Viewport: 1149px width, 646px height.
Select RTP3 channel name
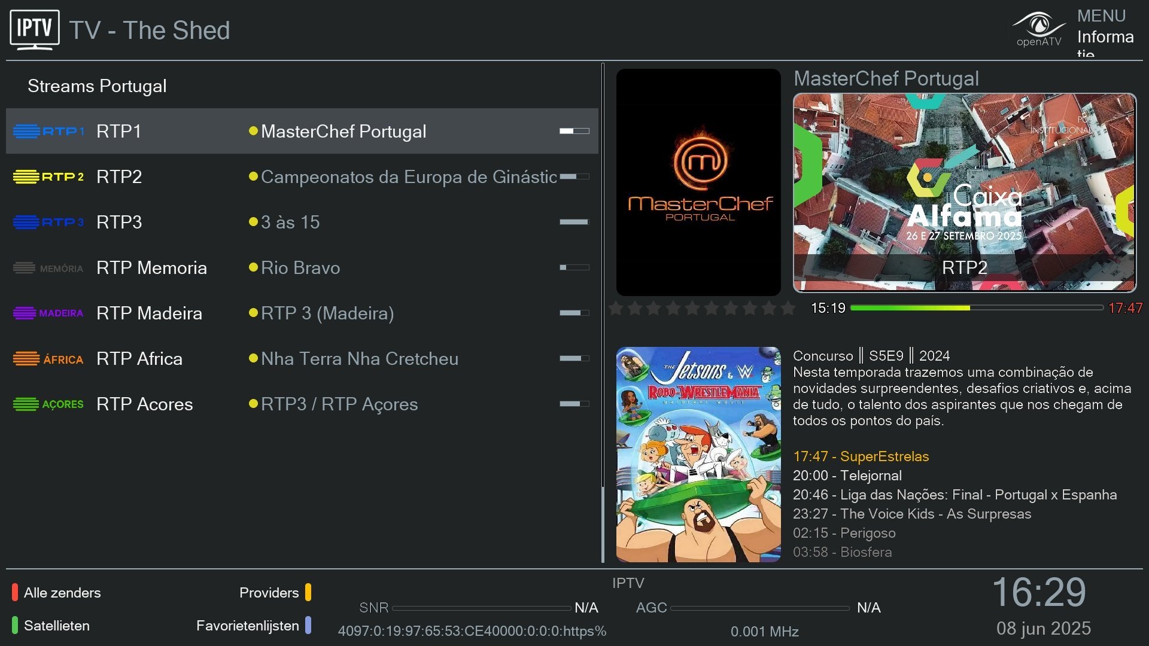tap(119, 222)
